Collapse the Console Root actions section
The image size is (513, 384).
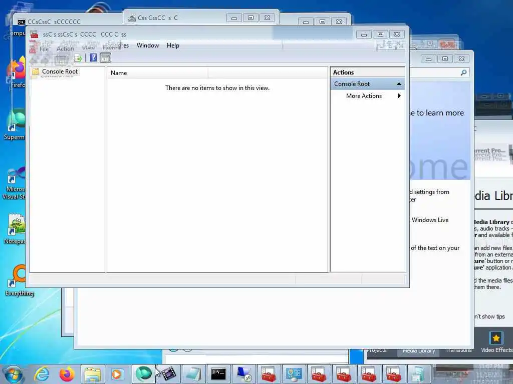[x=399, y=84]
